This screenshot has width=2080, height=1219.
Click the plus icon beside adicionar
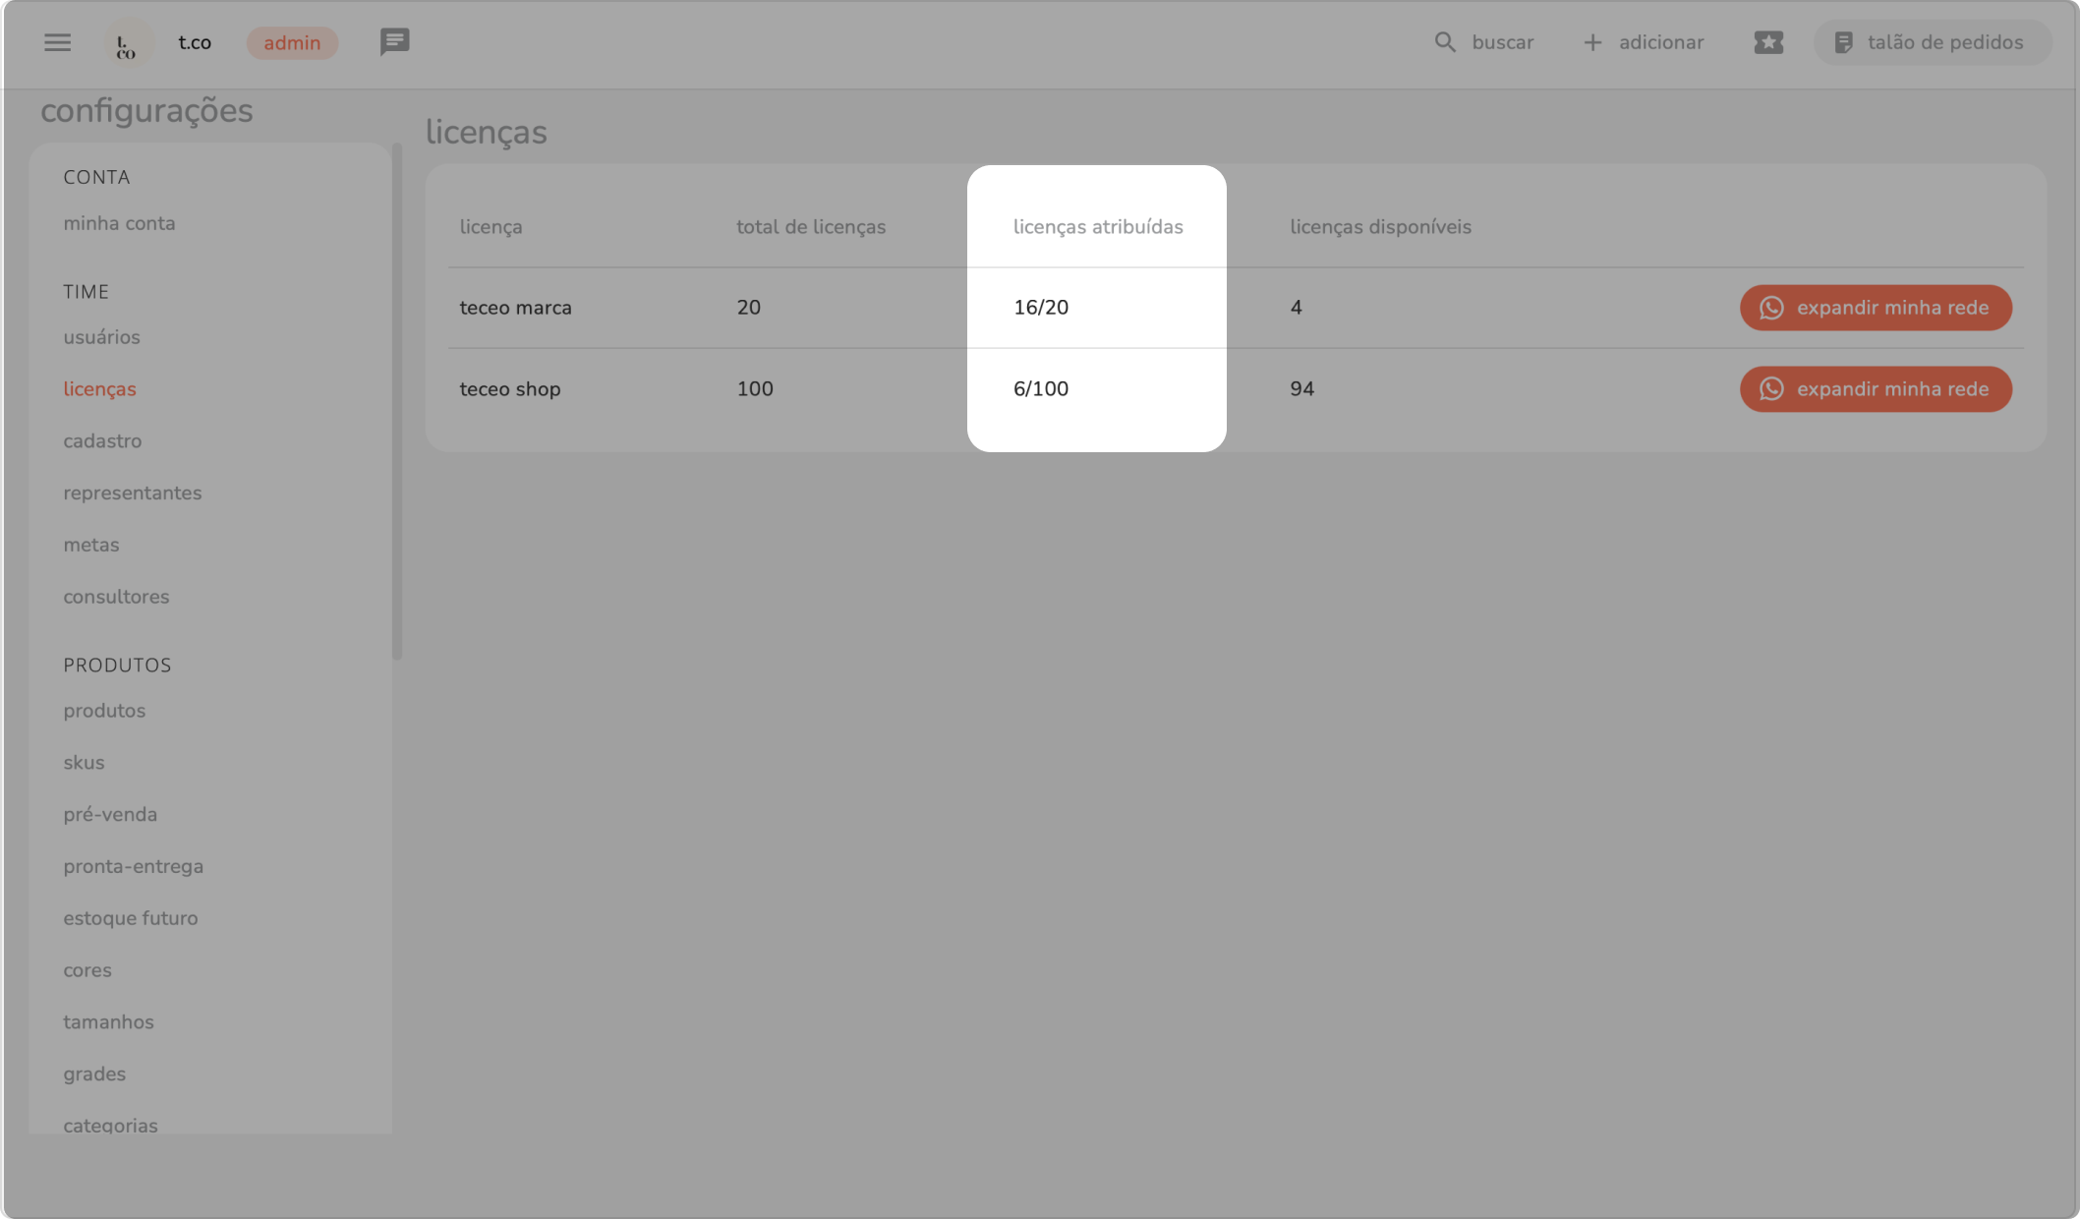pos(1591,42)
